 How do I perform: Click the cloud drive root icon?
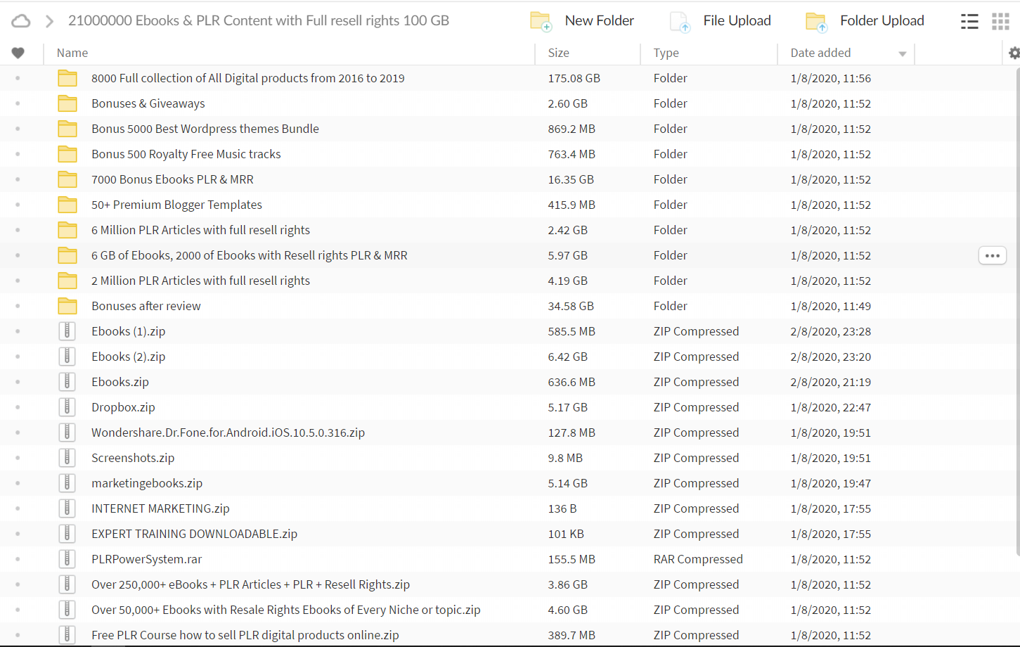[21, 21]
